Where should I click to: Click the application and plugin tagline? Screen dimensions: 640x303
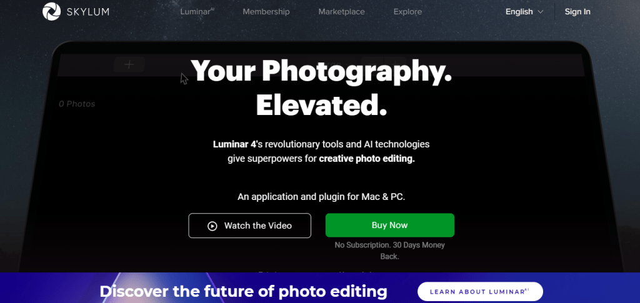coord(321,197)
